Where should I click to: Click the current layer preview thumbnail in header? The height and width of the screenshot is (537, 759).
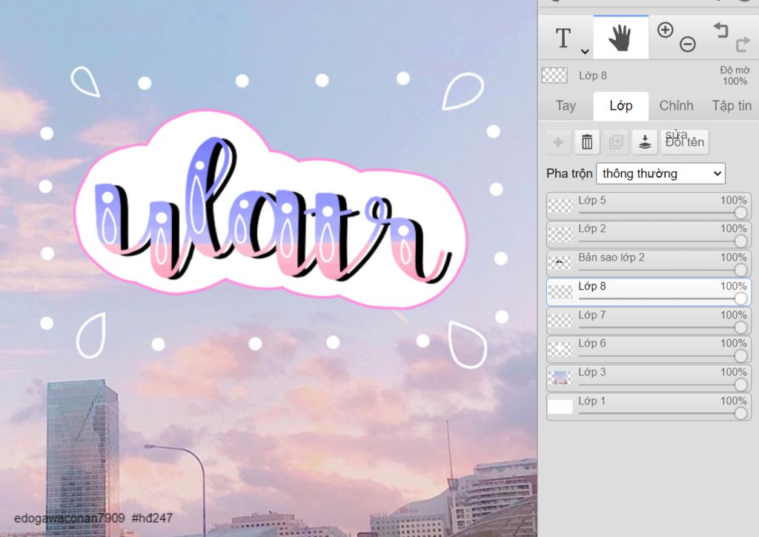pos(554,76)
